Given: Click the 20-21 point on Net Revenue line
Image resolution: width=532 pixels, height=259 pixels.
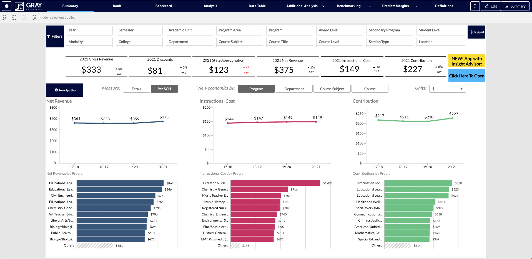Looking at the screenshot, I should click(163, 121).
